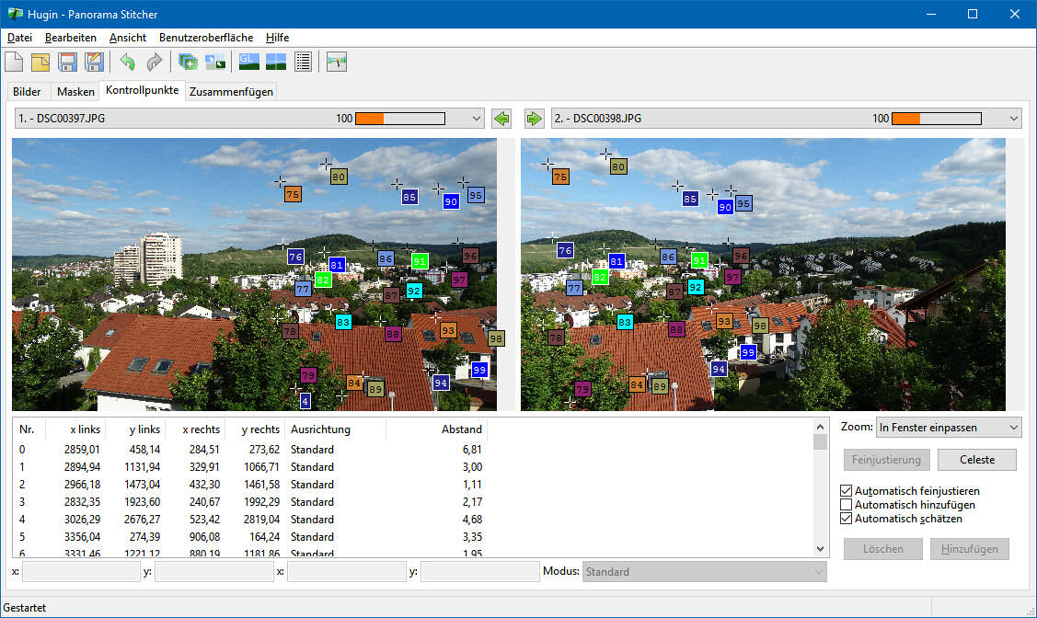This screenshot has width=1037, height=618.
Task: Open the GL fast preview window
Action: click(x=248, y=62)
